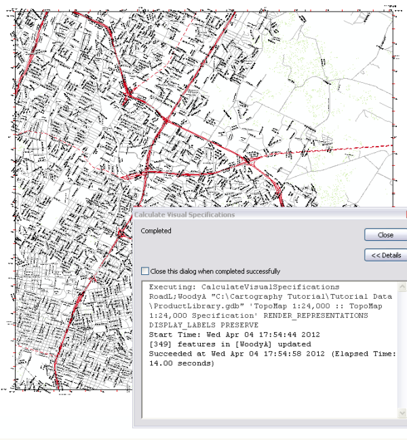The image size is (407, 440).
Task: Click the 'DISPLAY_LABELS PRESERVE' log line
Action: pos(203,325)
